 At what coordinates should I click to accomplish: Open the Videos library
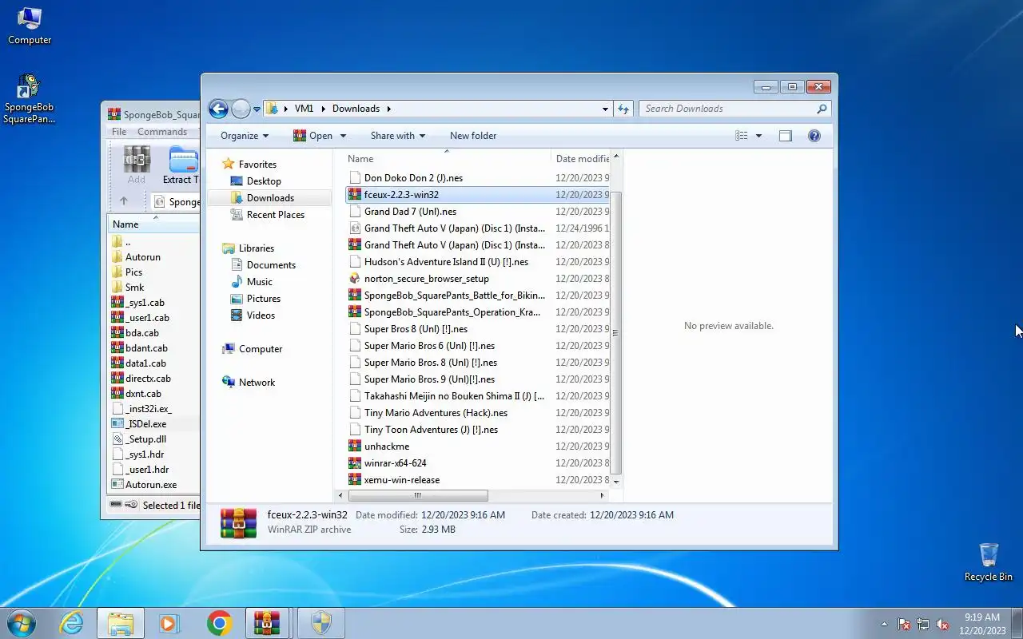click(261, 316)
